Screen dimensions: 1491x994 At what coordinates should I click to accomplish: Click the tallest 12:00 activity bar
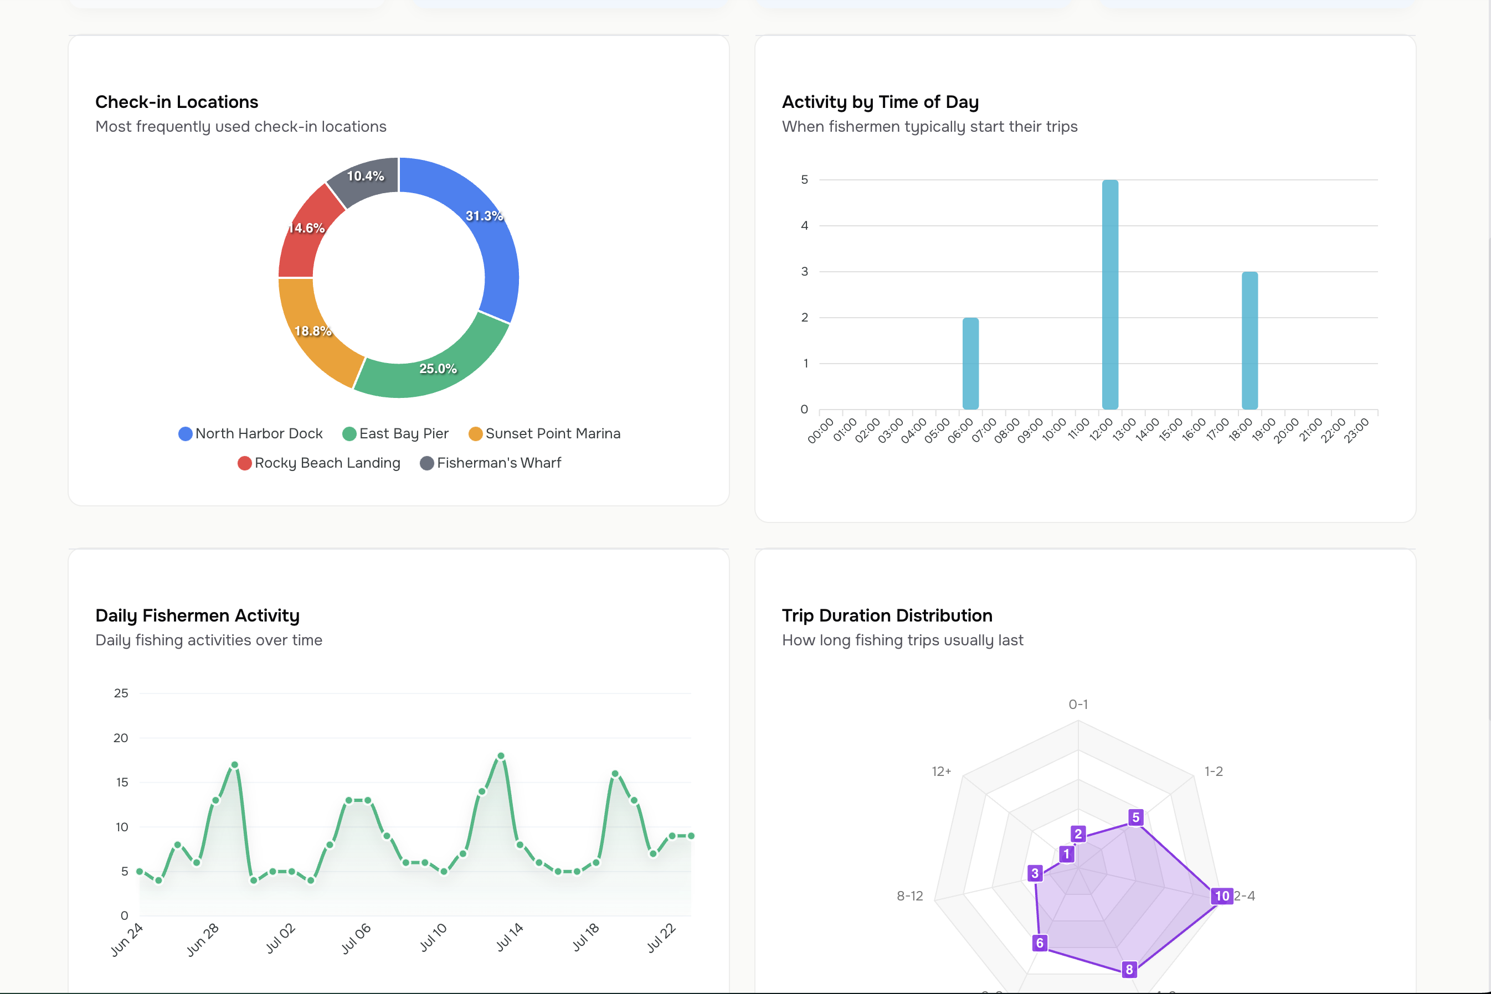pos(1110,292)
